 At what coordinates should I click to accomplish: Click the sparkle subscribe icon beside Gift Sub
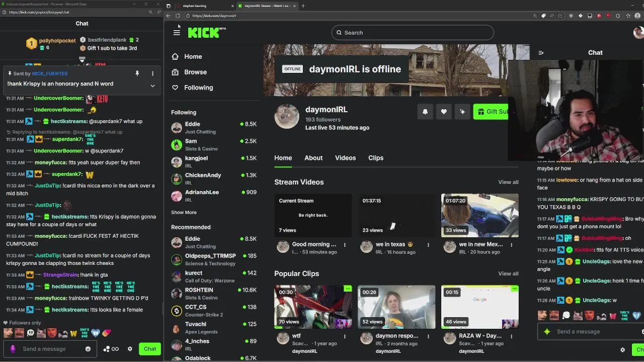(x=462, y=112)
